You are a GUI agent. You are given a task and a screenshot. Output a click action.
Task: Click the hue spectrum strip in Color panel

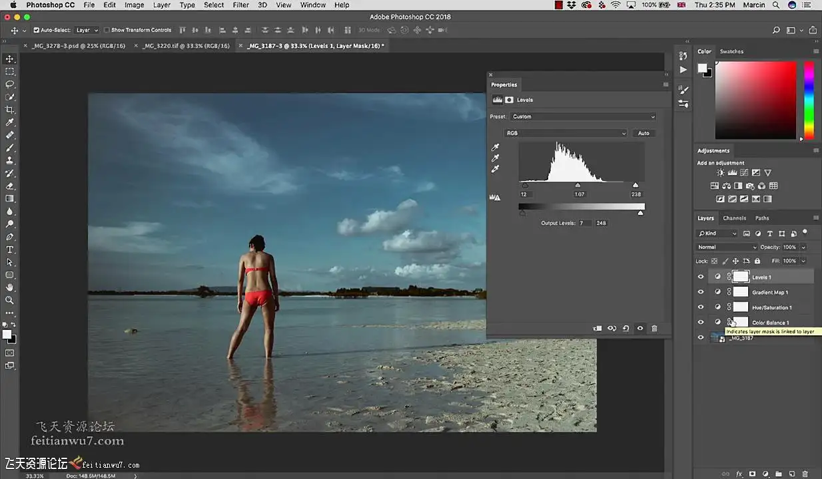click(809, 100)
